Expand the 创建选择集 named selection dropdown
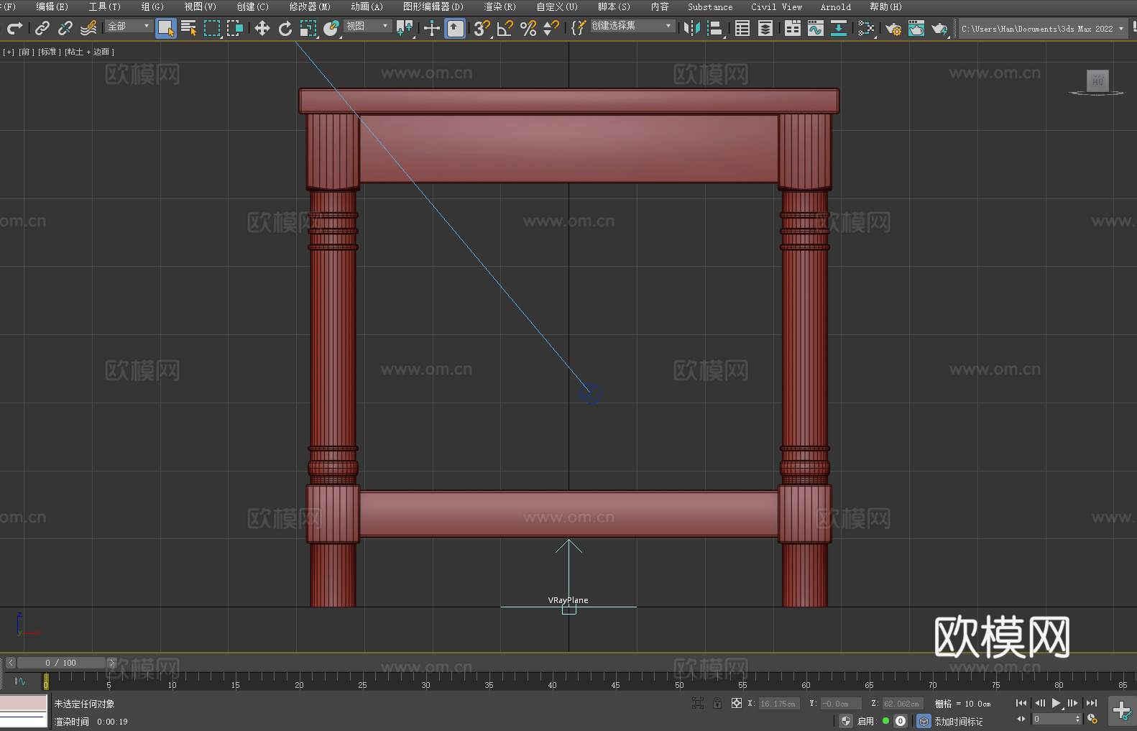Screen dimensions: 1137x731 (632, 26)
